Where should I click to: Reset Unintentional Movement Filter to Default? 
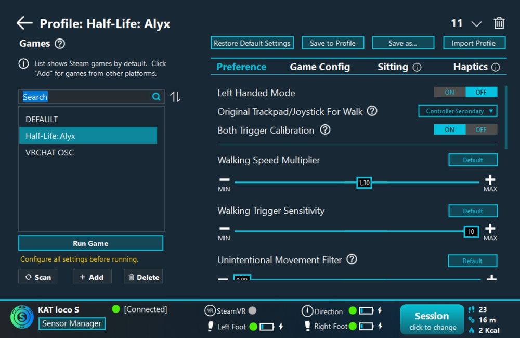tap(472, 261)
